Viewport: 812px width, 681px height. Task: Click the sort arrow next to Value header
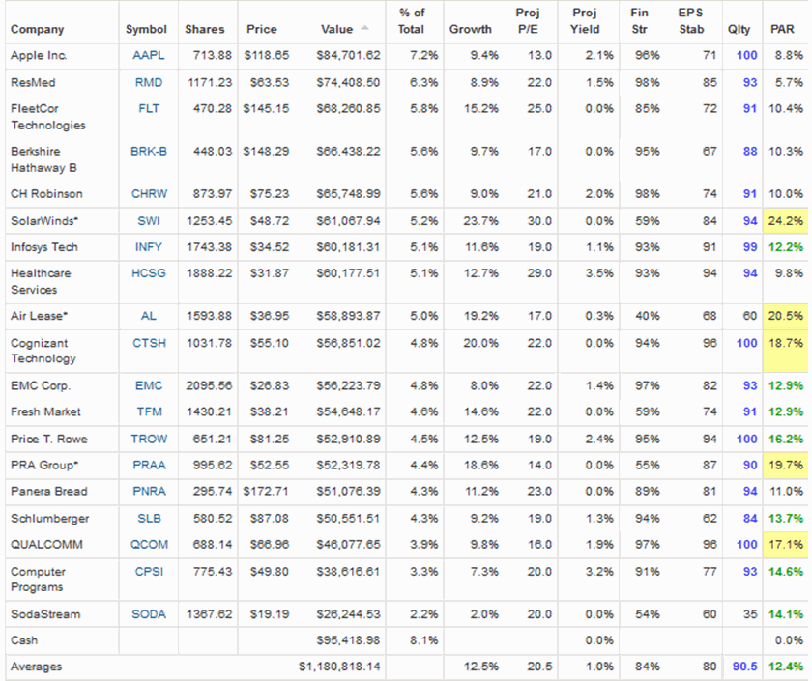tap(364, 28)
